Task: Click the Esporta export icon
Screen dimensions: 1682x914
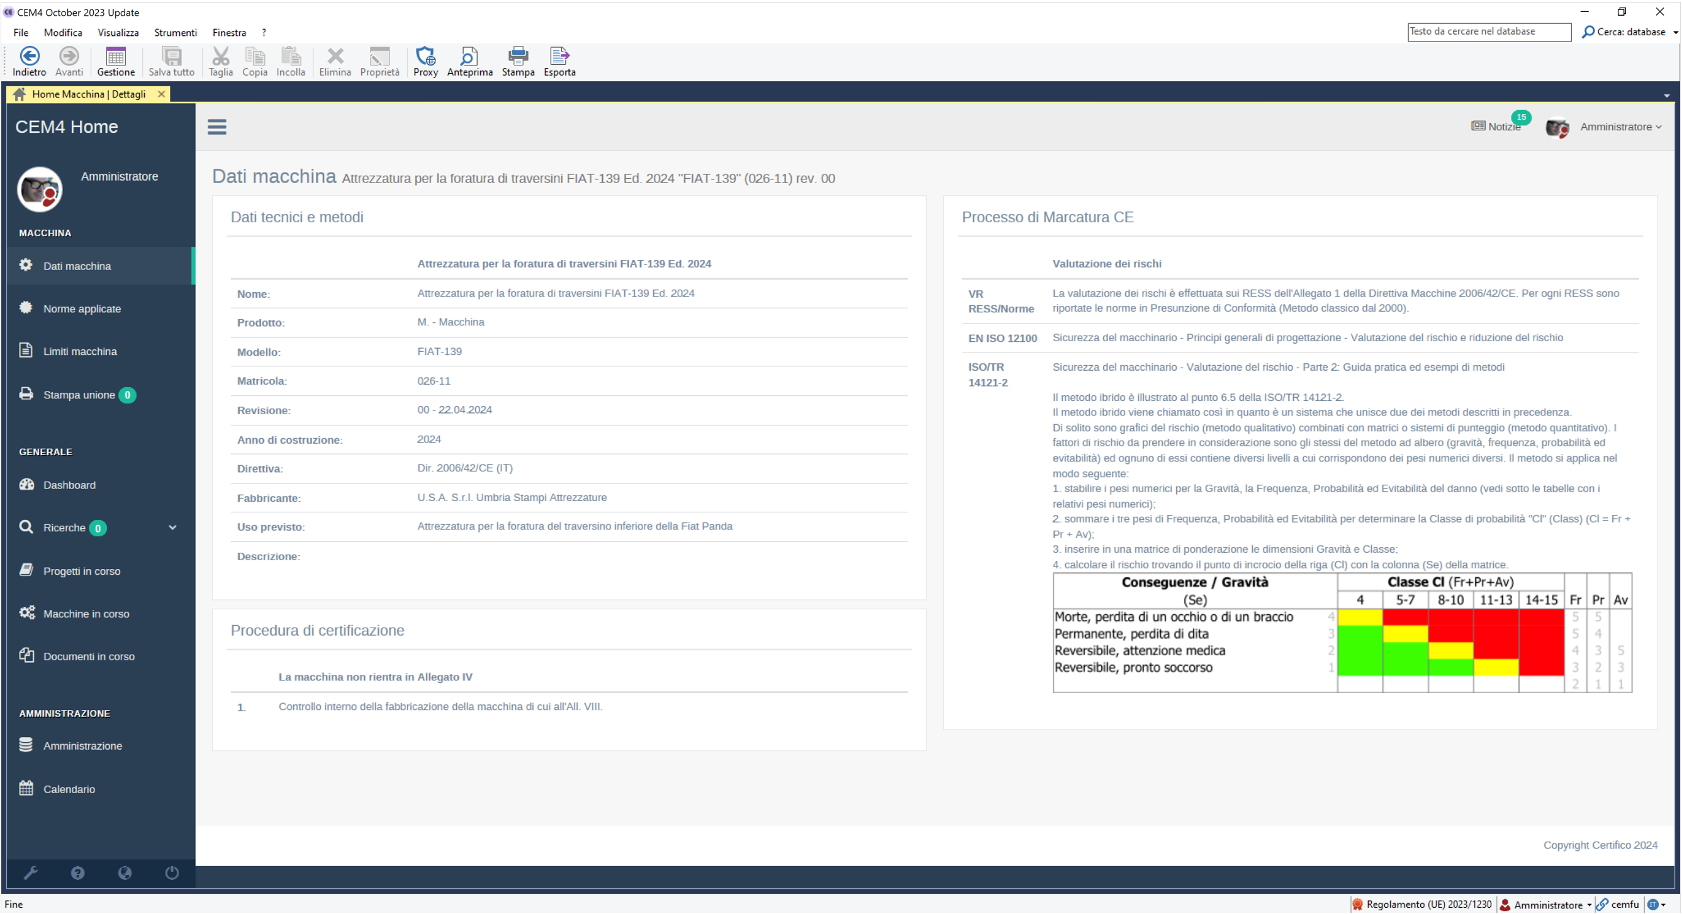Action: pos(559,56)
